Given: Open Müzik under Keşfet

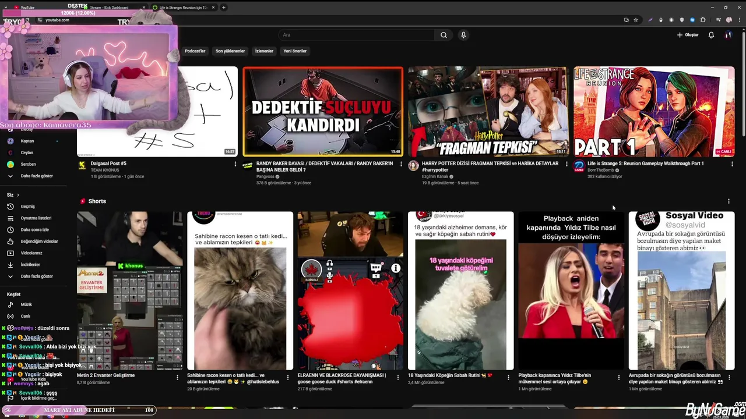Looking at the screenshot, I should pos(26,304).
